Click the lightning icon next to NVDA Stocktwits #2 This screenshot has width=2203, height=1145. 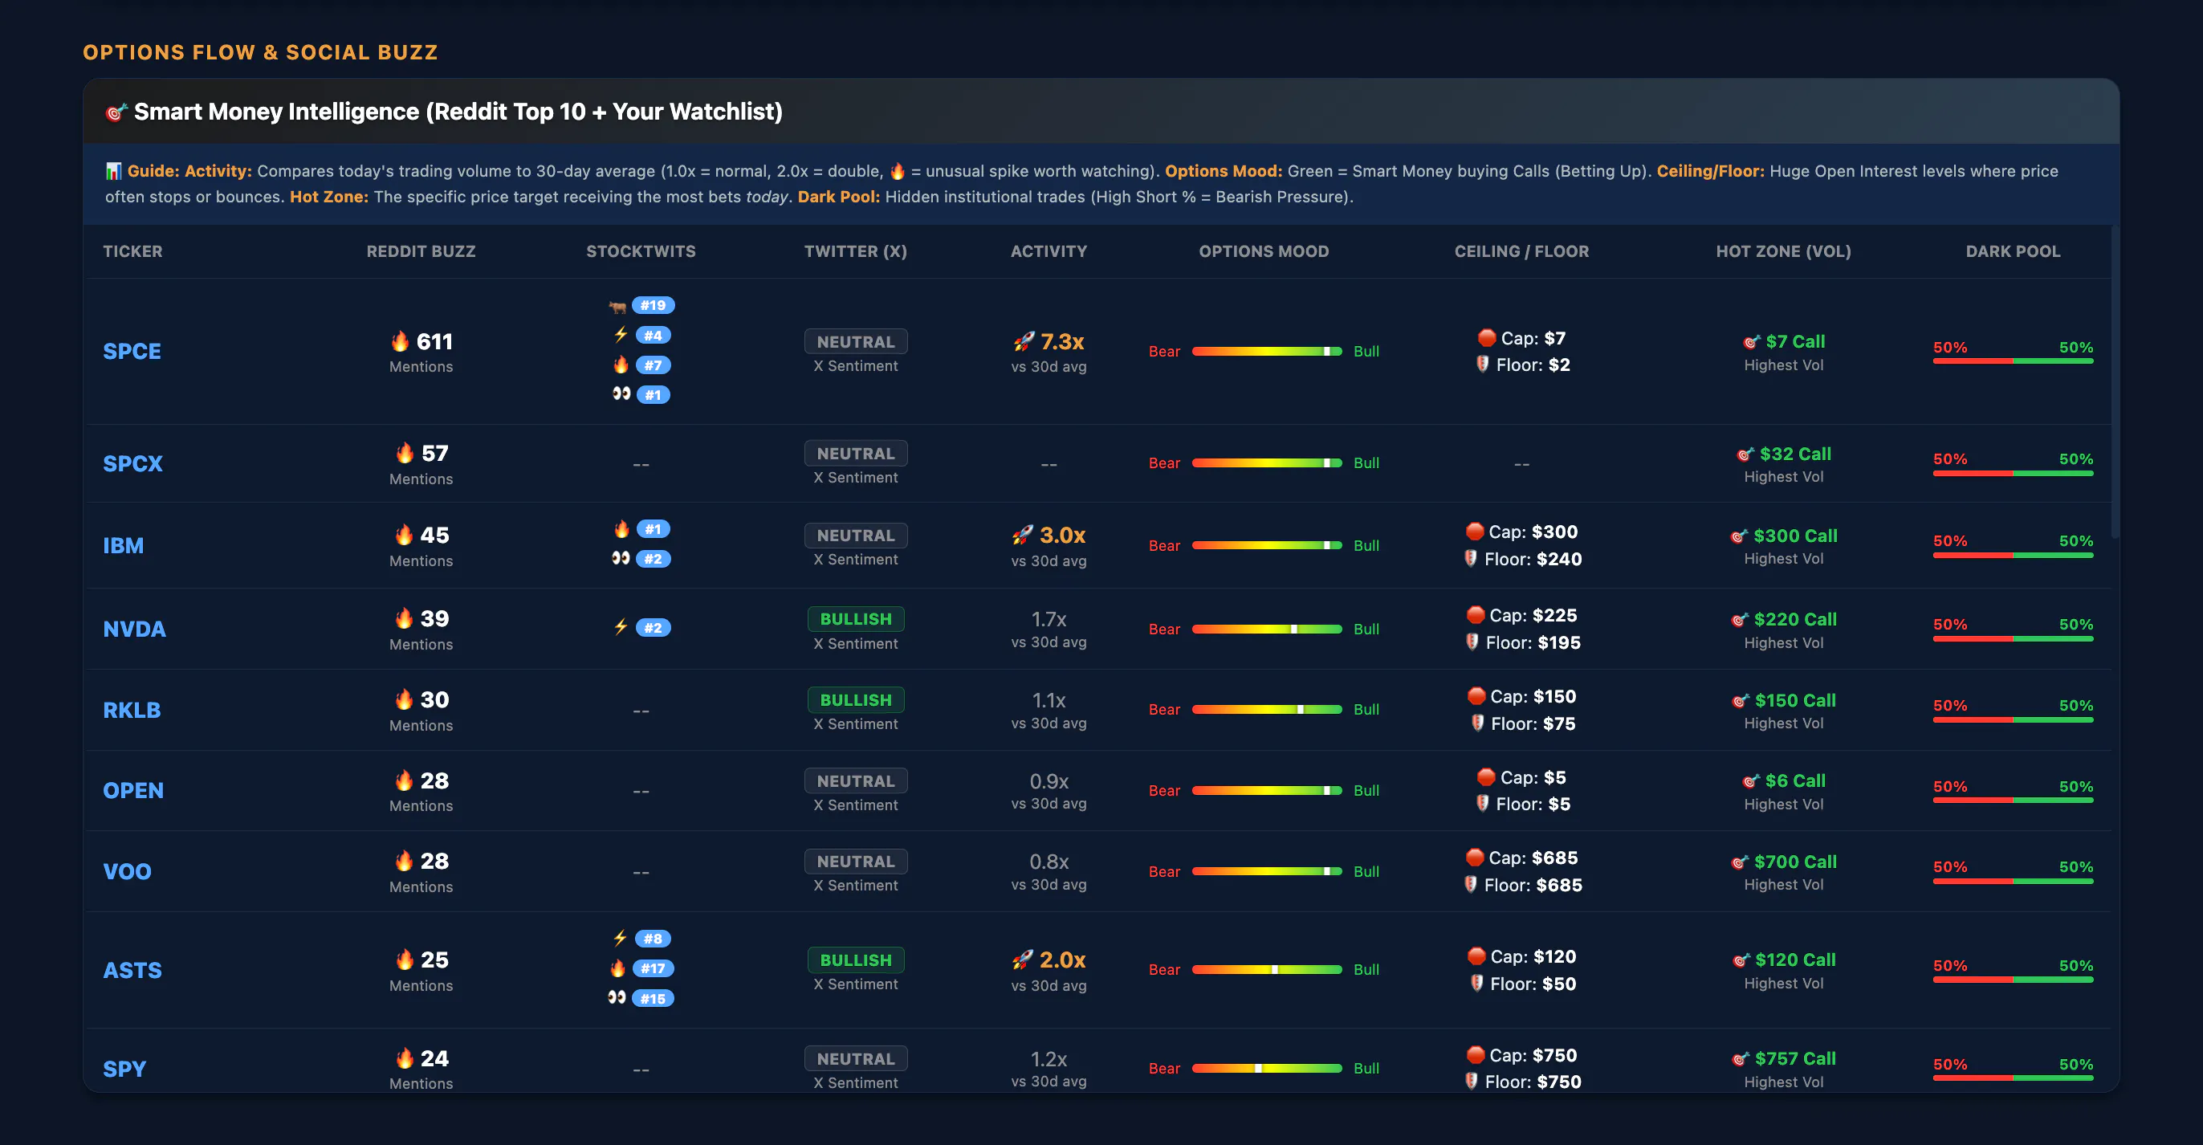point(621,627)
